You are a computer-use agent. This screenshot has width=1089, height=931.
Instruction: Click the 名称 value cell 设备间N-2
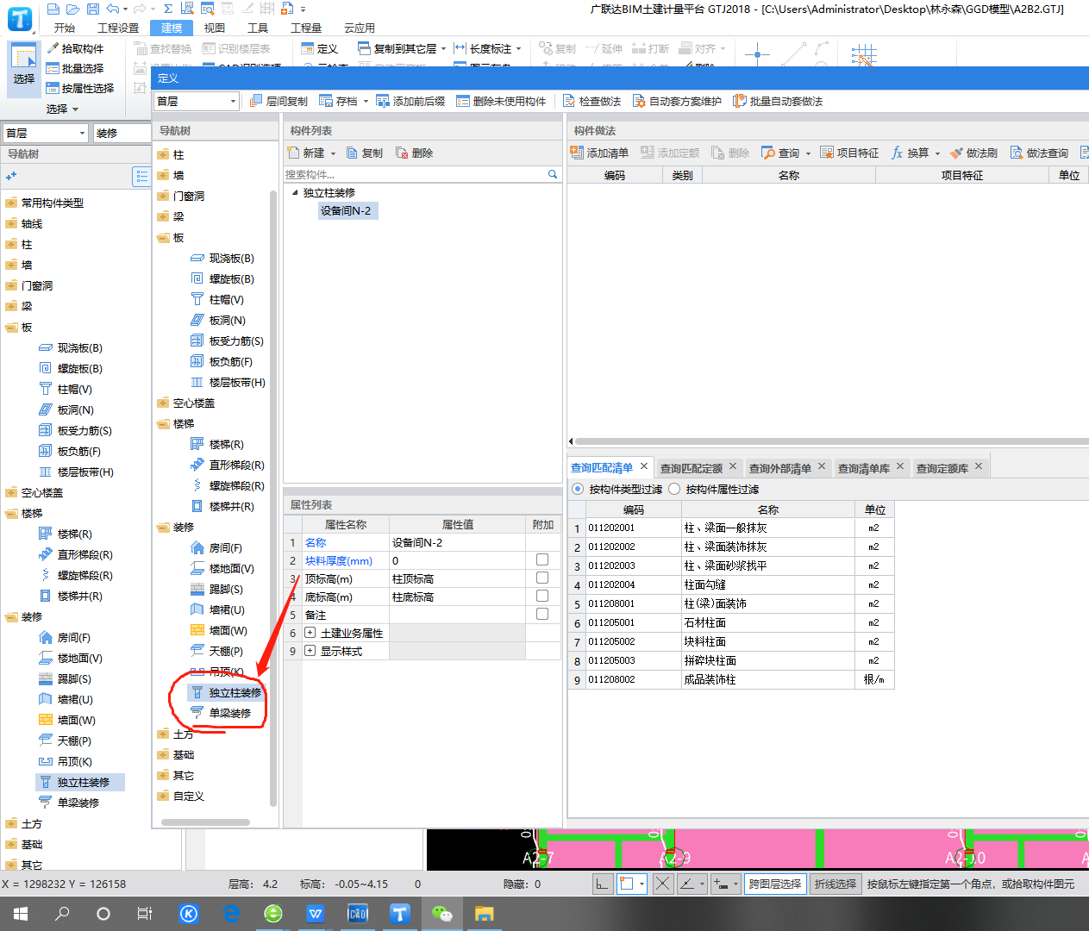pos(457,542)
